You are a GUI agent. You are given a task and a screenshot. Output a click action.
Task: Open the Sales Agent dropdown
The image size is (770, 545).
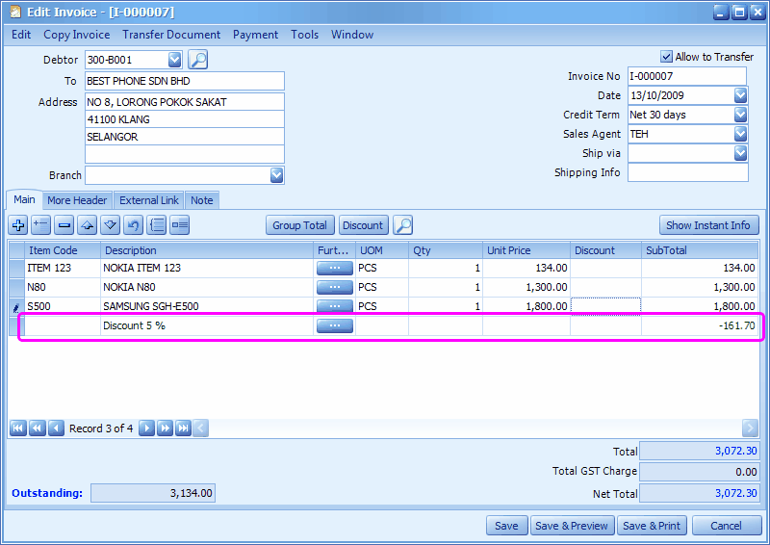pyautogui.click(x=740, y=134)
